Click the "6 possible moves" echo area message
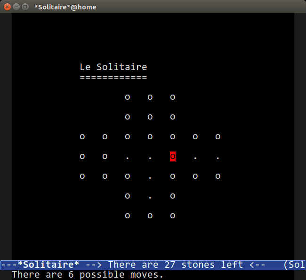 88,275
